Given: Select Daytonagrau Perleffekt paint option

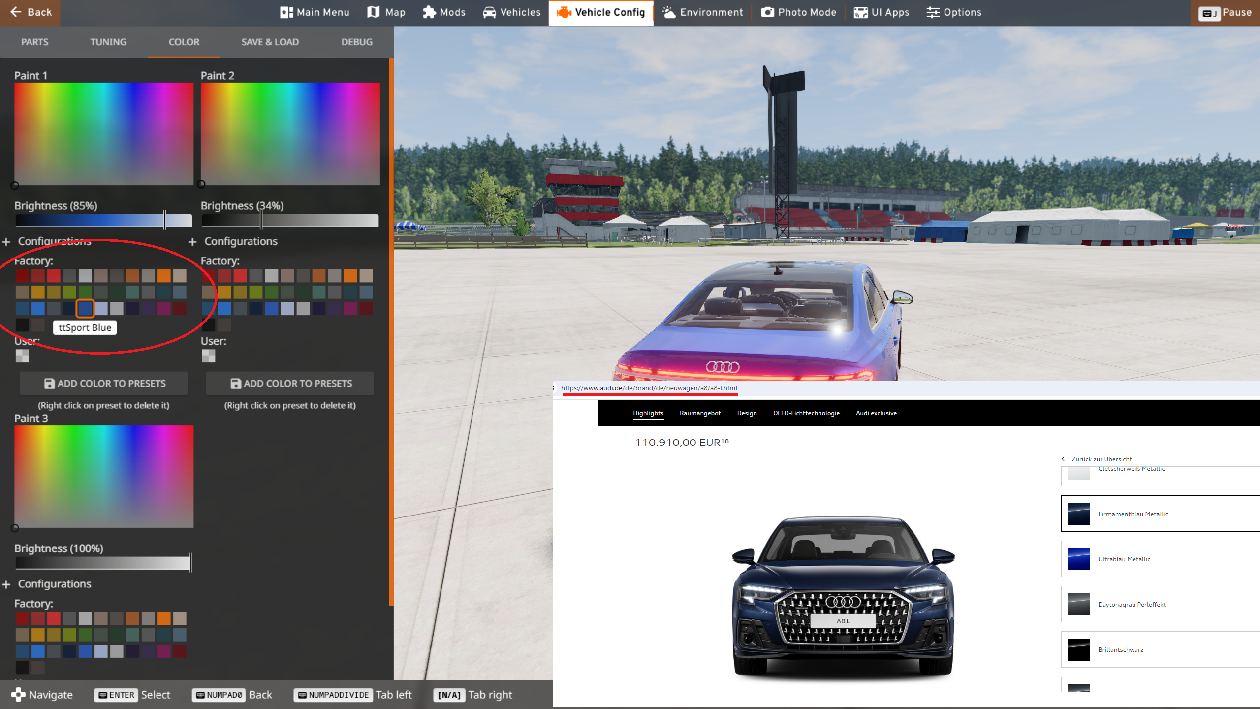Looking at the screenshot, I should pyautogui.click(x=1160, y=604).
